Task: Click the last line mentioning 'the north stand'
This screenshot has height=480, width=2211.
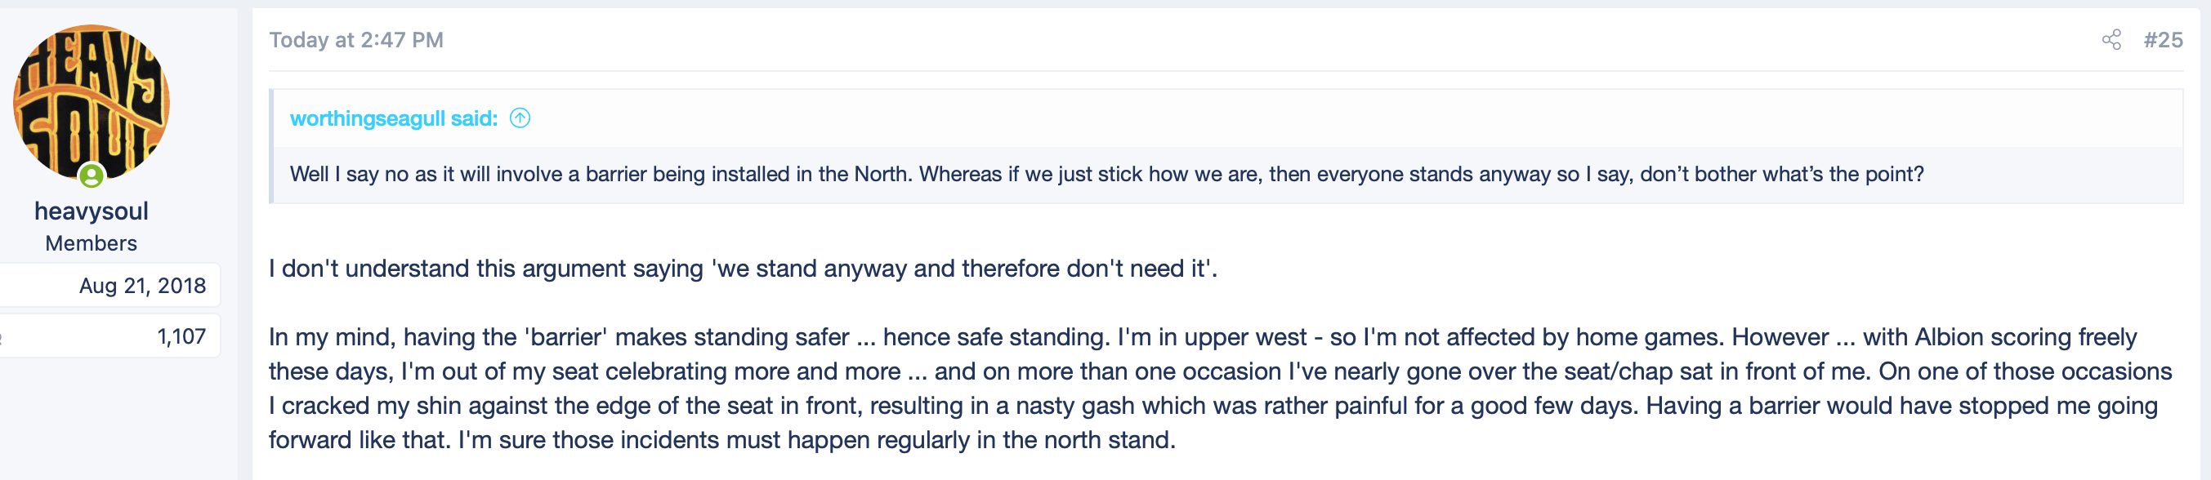Action: tap(721, 441)
